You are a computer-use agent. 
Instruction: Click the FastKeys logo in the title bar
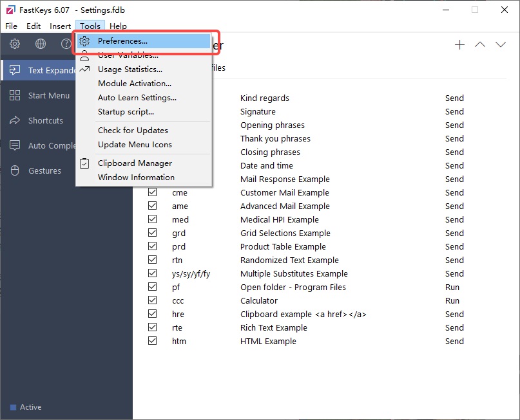10,10
